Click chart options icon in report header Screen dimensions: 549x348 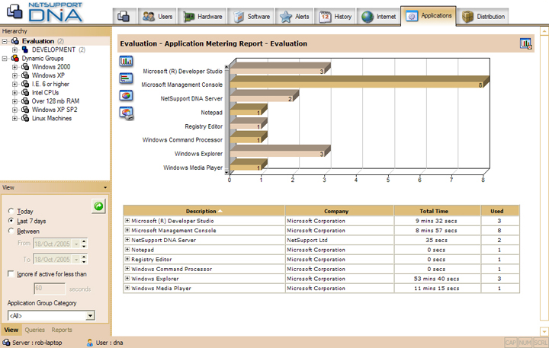525,43
